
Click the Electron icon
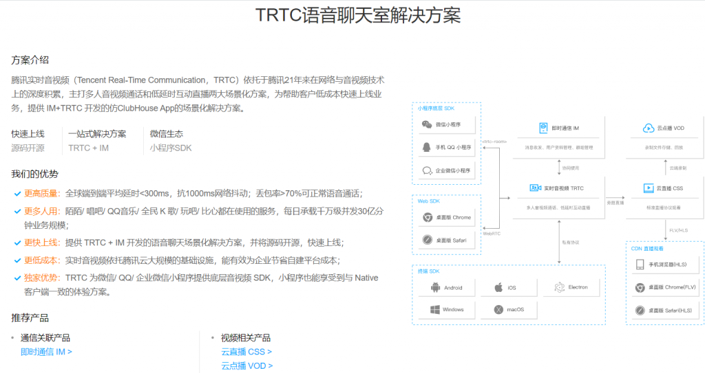559,287
